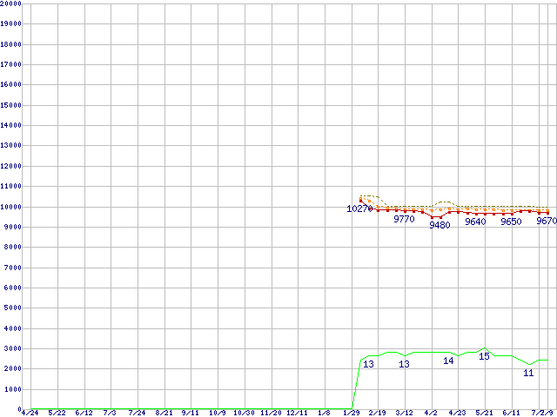
Task: Select the volume label 15
Action: 484,356
